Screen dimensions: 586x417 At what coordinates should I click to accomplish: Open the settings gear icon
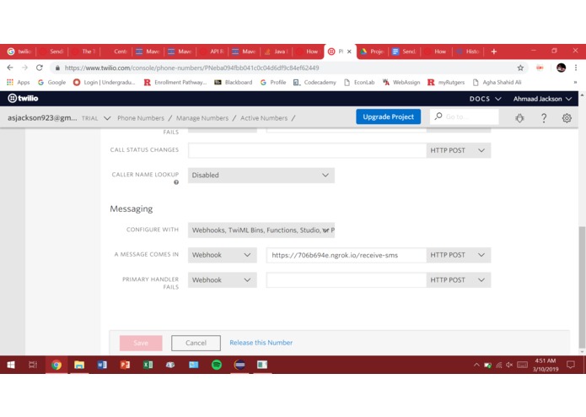(x=567, y=118)
